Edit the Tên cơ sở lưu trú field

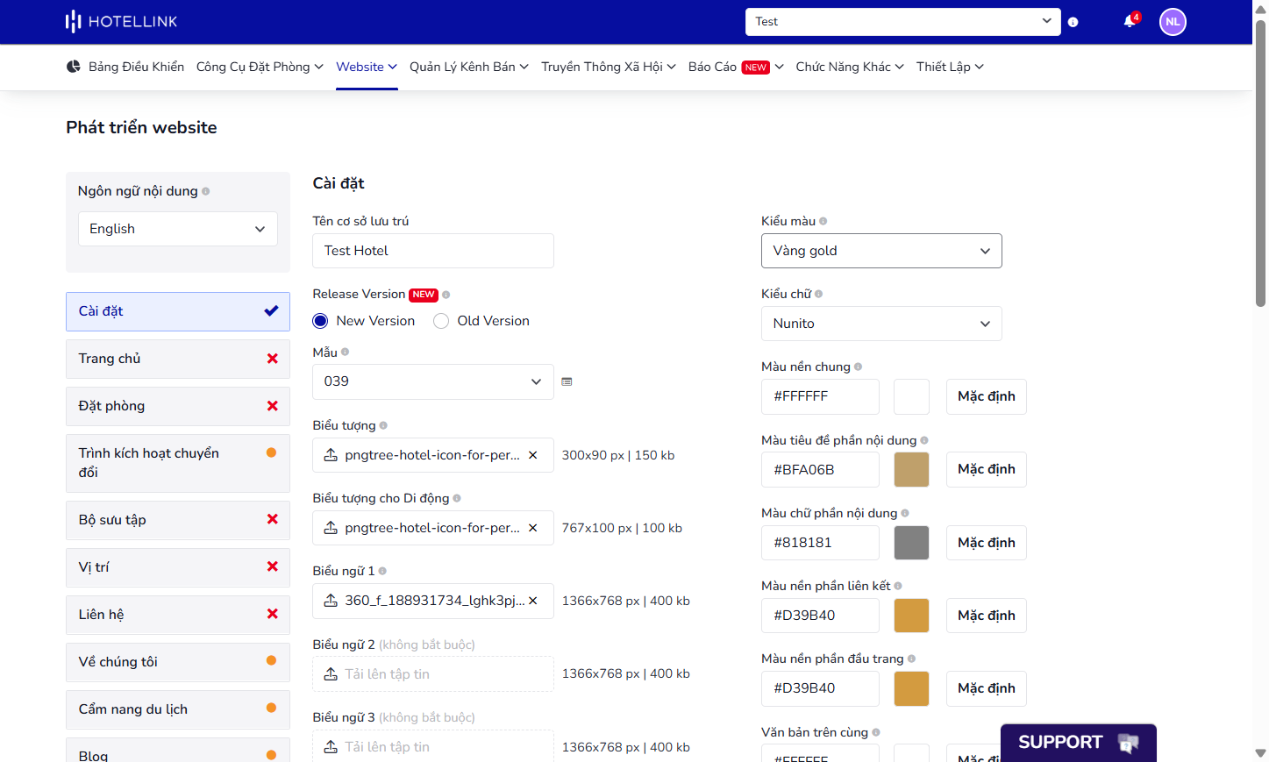(x=433, y=251)
